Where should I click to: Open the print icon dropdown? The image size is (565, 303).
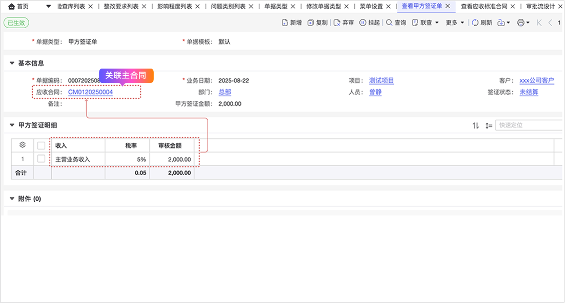point(523,23)
